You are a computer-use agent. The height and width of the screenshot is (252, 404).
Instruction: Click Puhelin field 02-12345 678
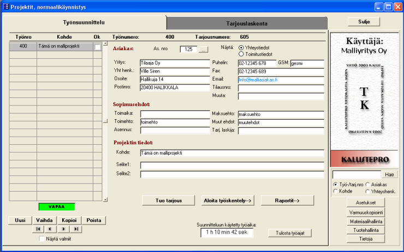click(257, 64)
